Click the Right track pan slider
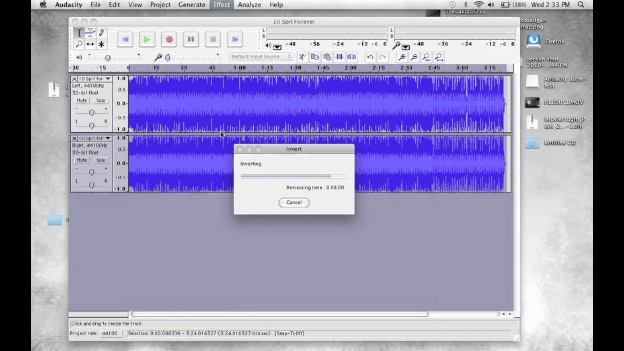The image size is (624, 351). [x=91, y=185]
